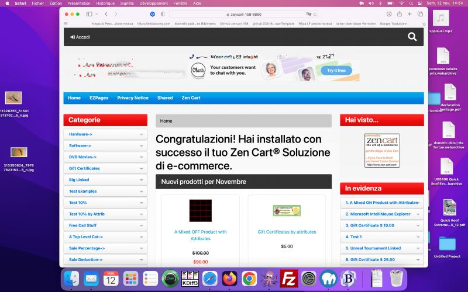Open the EZPages navigation item
This screenshot has height=292, width=468.
[x=99, y=98]
